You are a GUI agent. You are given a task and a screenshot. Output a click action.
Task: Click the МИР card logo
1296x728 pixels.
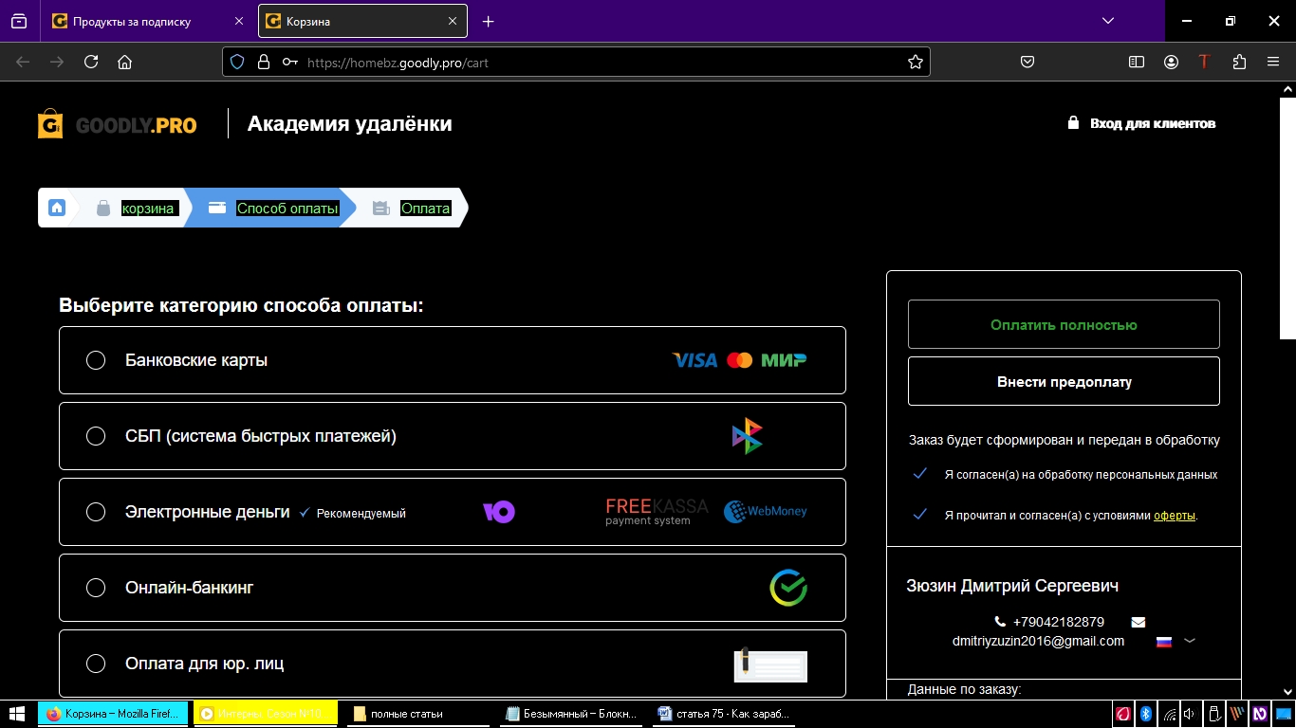(784, 360)
